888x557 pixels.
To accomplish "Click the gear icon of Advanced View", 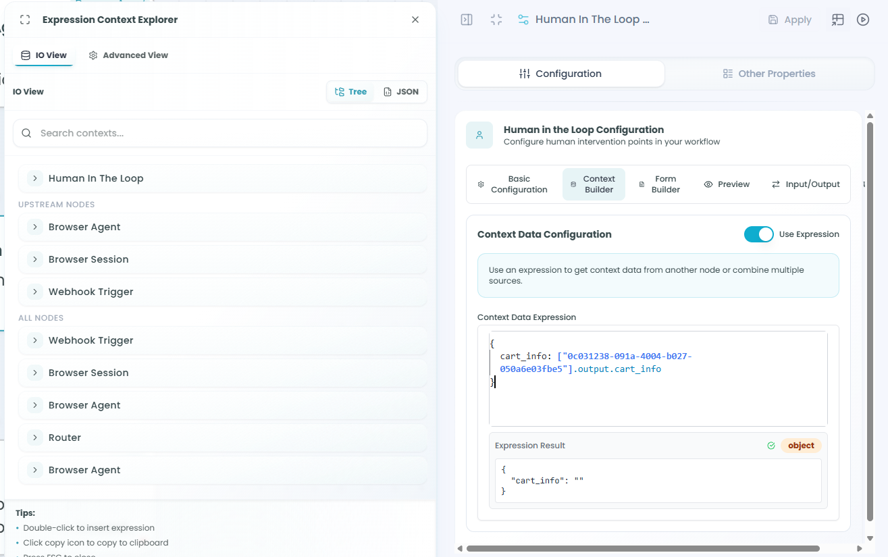I will coord(93,55).
